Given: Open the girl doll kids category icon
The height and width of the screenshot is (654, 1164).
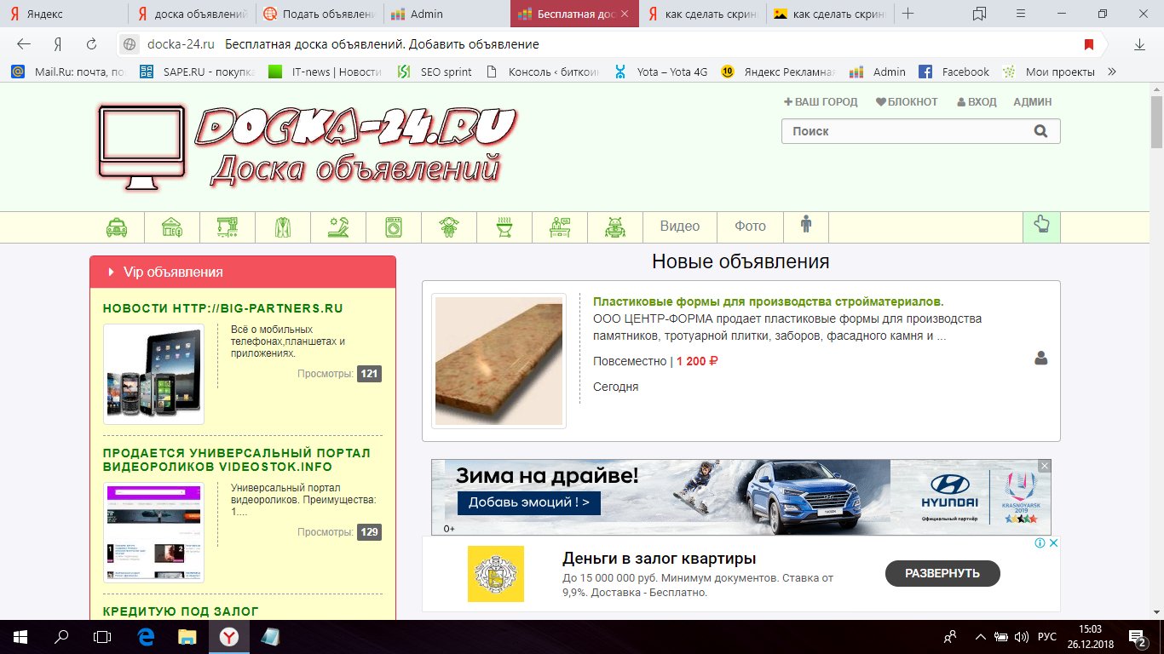Looking at the screenshot, I should pyautogui.click(x=449, y=227).
